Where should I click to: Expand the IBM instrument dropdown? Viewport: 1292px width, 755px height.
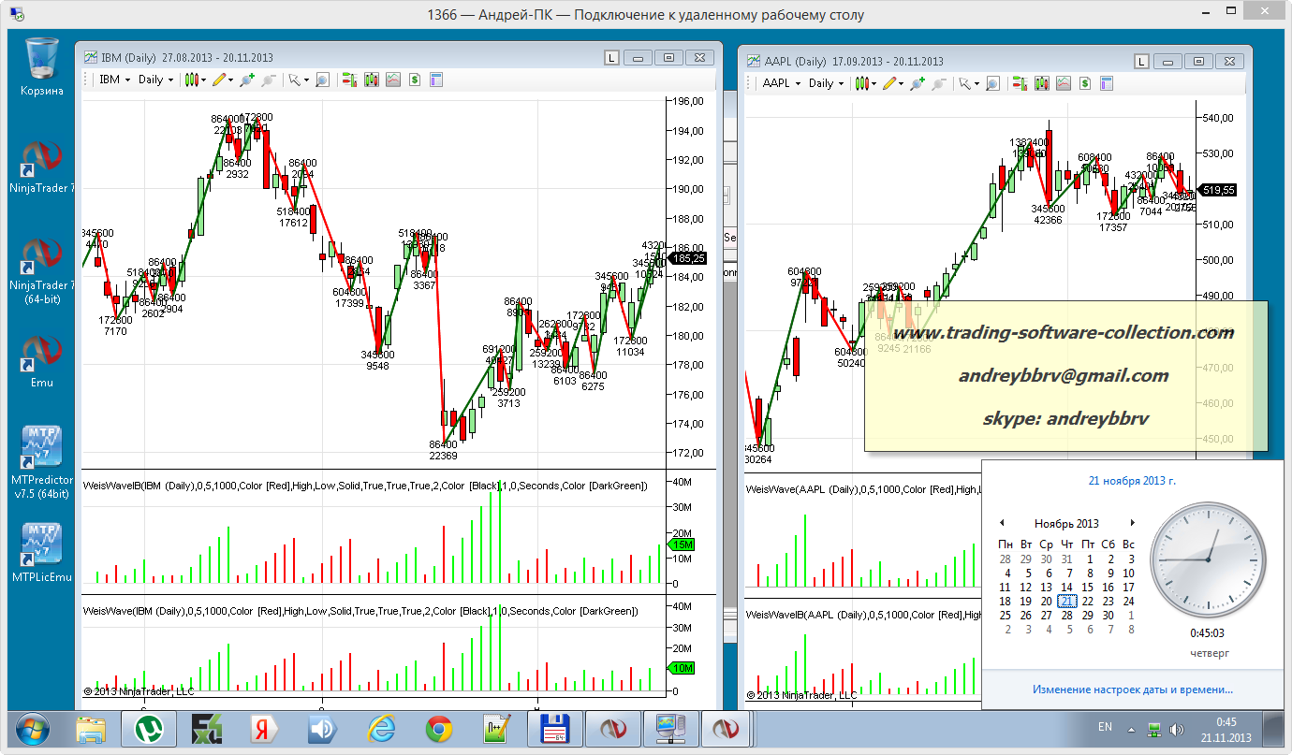point(115,80)
